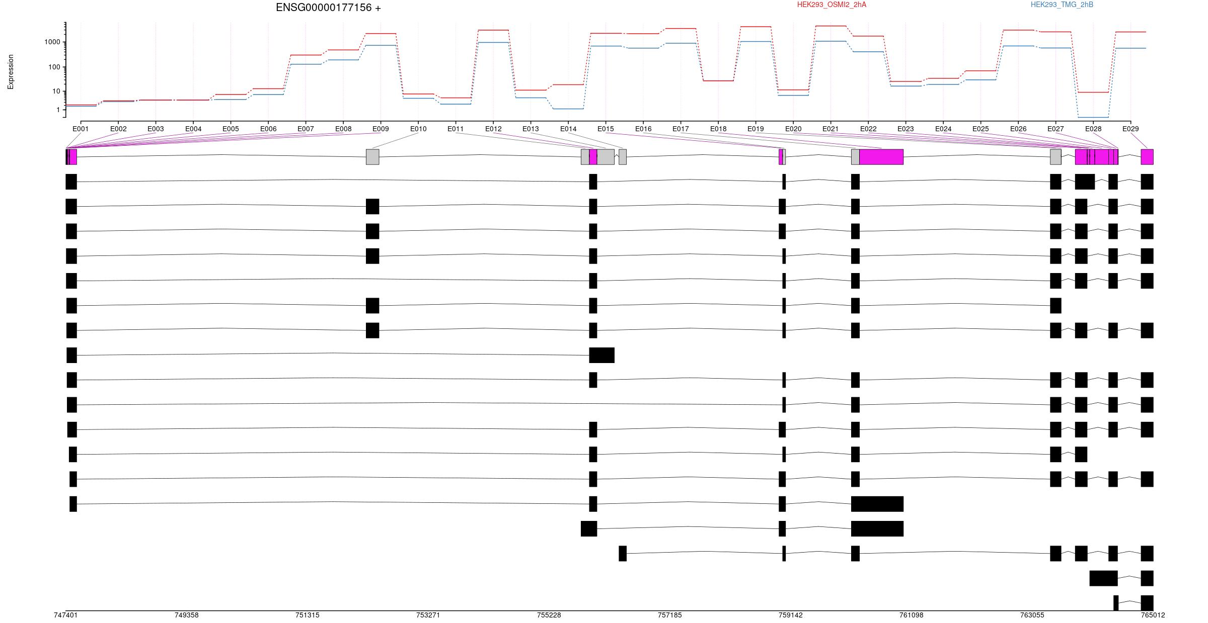The image size is (1208, 623).
Task: Click the E019 exon bin label
Action: click(x=756, y=129)
